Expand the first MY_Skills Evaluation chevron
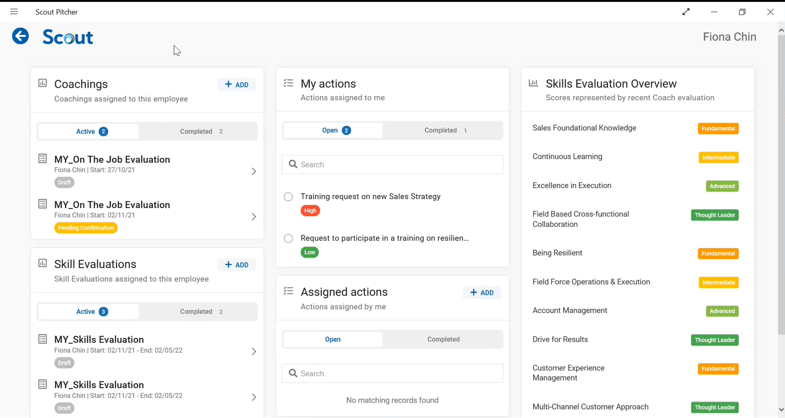This screenshot has height=418, width=785. [254, 351]
